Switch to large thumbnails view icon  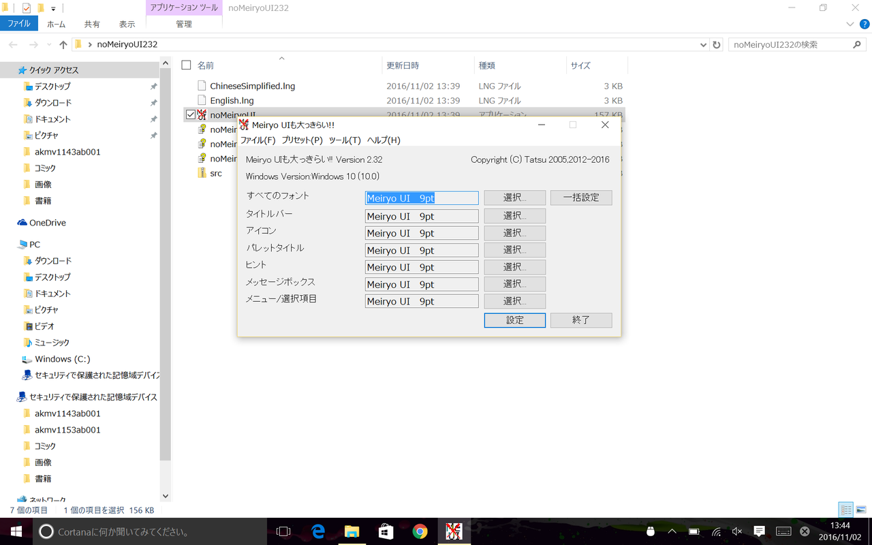(861, 510)
